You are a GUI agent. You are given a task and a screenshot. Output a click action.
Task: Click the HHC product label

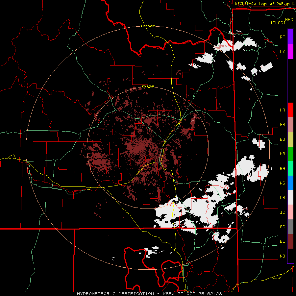289,20
